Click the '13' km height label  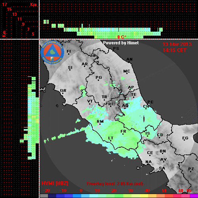pyautogui.click(x=15, y=14)
